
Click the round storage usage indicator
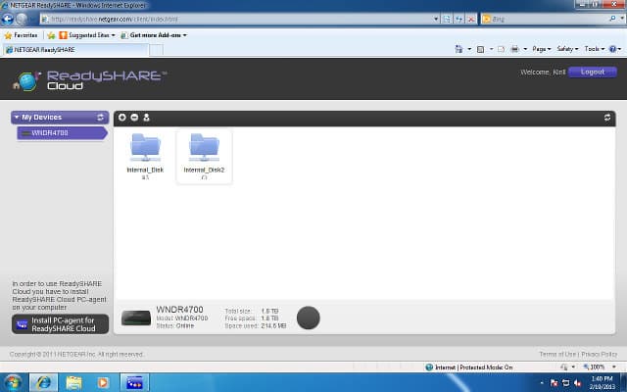coord(309,318)
